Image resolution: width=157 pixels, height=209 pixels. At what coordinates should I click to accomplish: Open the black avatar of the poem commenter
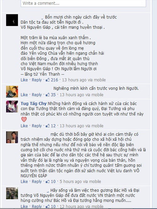pyautogui.click(x=12, y=20)
